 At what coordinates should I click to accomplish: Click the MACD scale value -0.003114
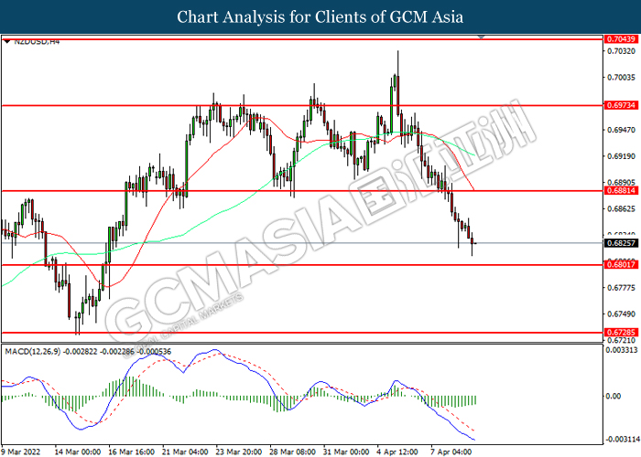coord(622,440)
